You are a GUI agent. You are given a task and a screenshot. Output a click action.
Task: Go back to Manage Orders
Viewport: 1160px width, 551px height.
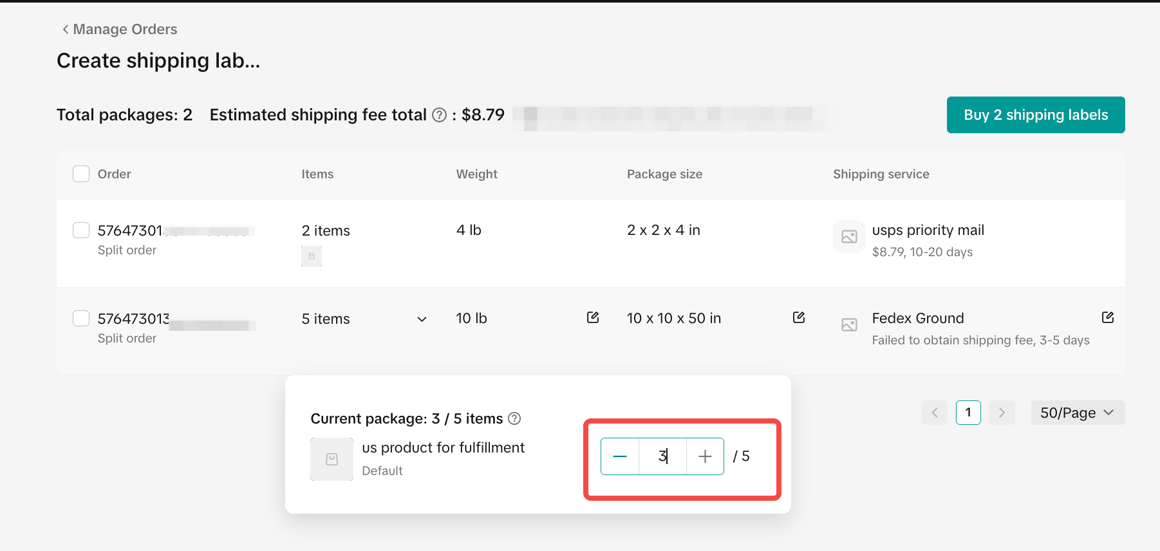pos(119,29)
